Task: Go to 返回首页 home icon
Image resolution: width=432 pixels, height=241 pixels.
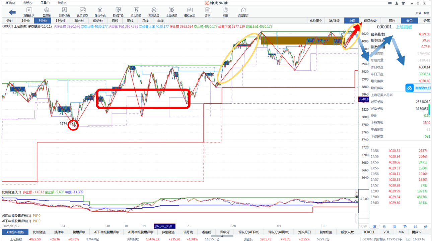Action: tap(243, 11)
